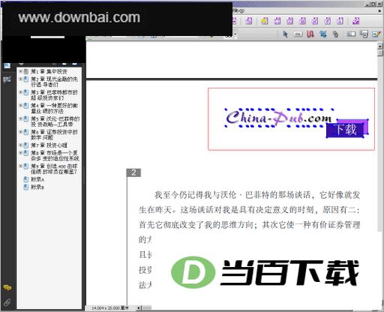The width and height of the screenshot is (384, 312).
Task: Open the yellow arrow page icon in toolbar
Action: pyautogui.click(x=265, y=21)
